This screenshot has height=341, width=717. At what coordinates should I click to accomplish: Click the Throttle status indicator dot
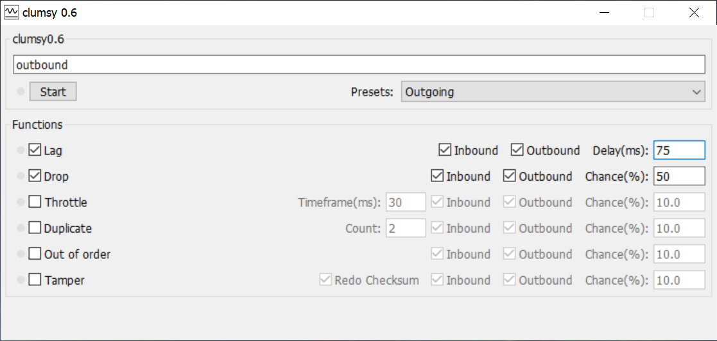click(x=21, y=202)
